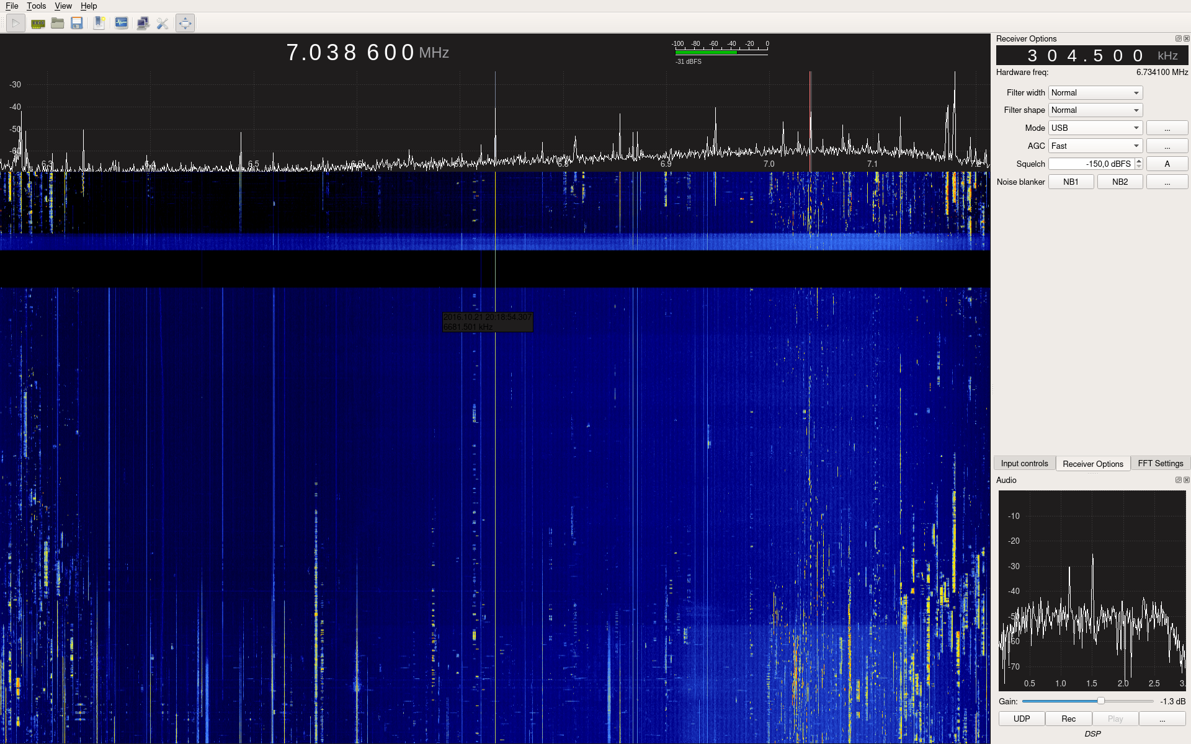Screen dimensions: 1191x744
Task: Toggle noise blanker NB2
Action: 1120,182
